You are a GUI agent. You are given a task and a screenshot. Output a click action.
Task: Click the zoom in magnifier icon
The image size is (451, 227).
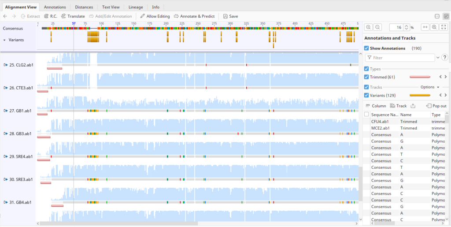(x=369, y=27)
